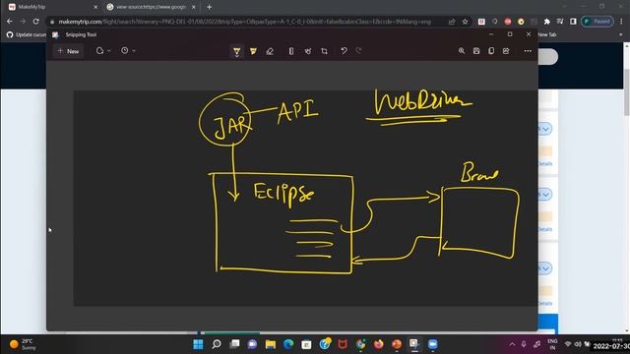The width and height of the screenshot is (630, 354).
Task: Show hidden system tray icons
Action: tap(512, 344)
